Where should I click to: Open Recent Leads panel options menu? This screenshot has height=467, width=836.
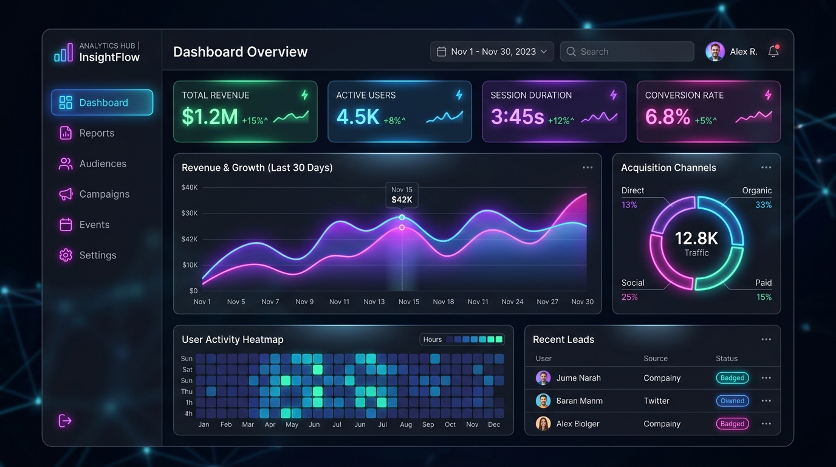[x=766, y=339]
